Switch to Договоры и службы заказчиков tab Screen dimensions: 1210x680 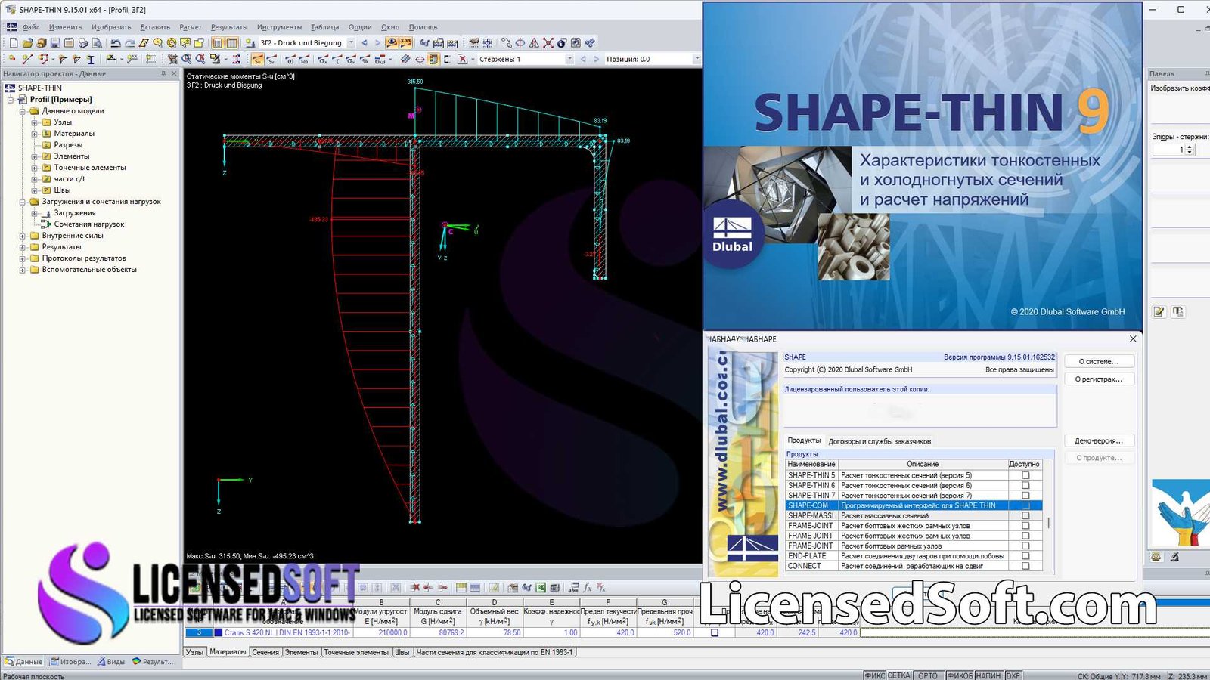(x=880, y=441)
